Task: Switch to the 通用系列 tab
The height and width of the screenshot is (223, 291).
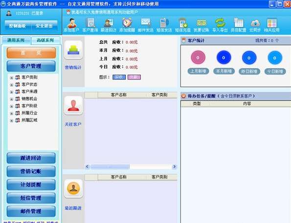Action: (x=16, y=40)
